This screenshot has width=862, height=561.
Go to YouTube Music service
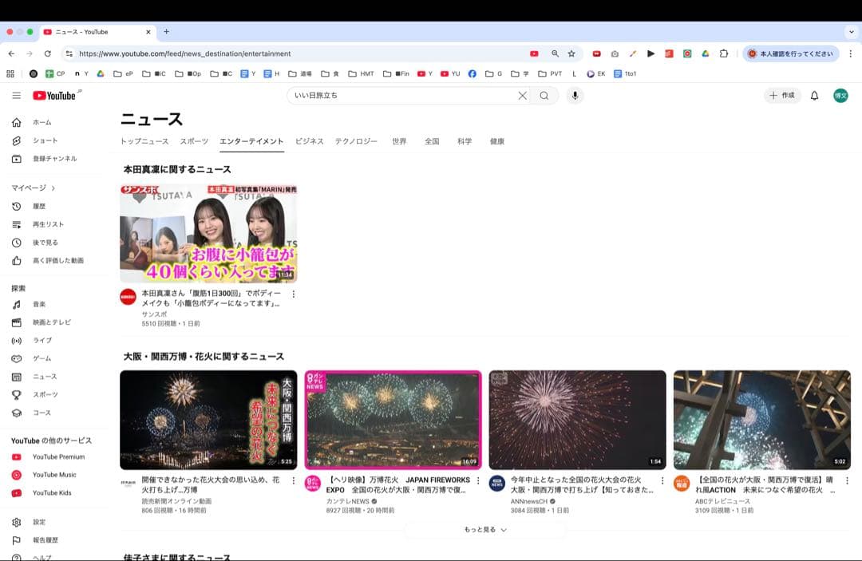tap(53, 475)
